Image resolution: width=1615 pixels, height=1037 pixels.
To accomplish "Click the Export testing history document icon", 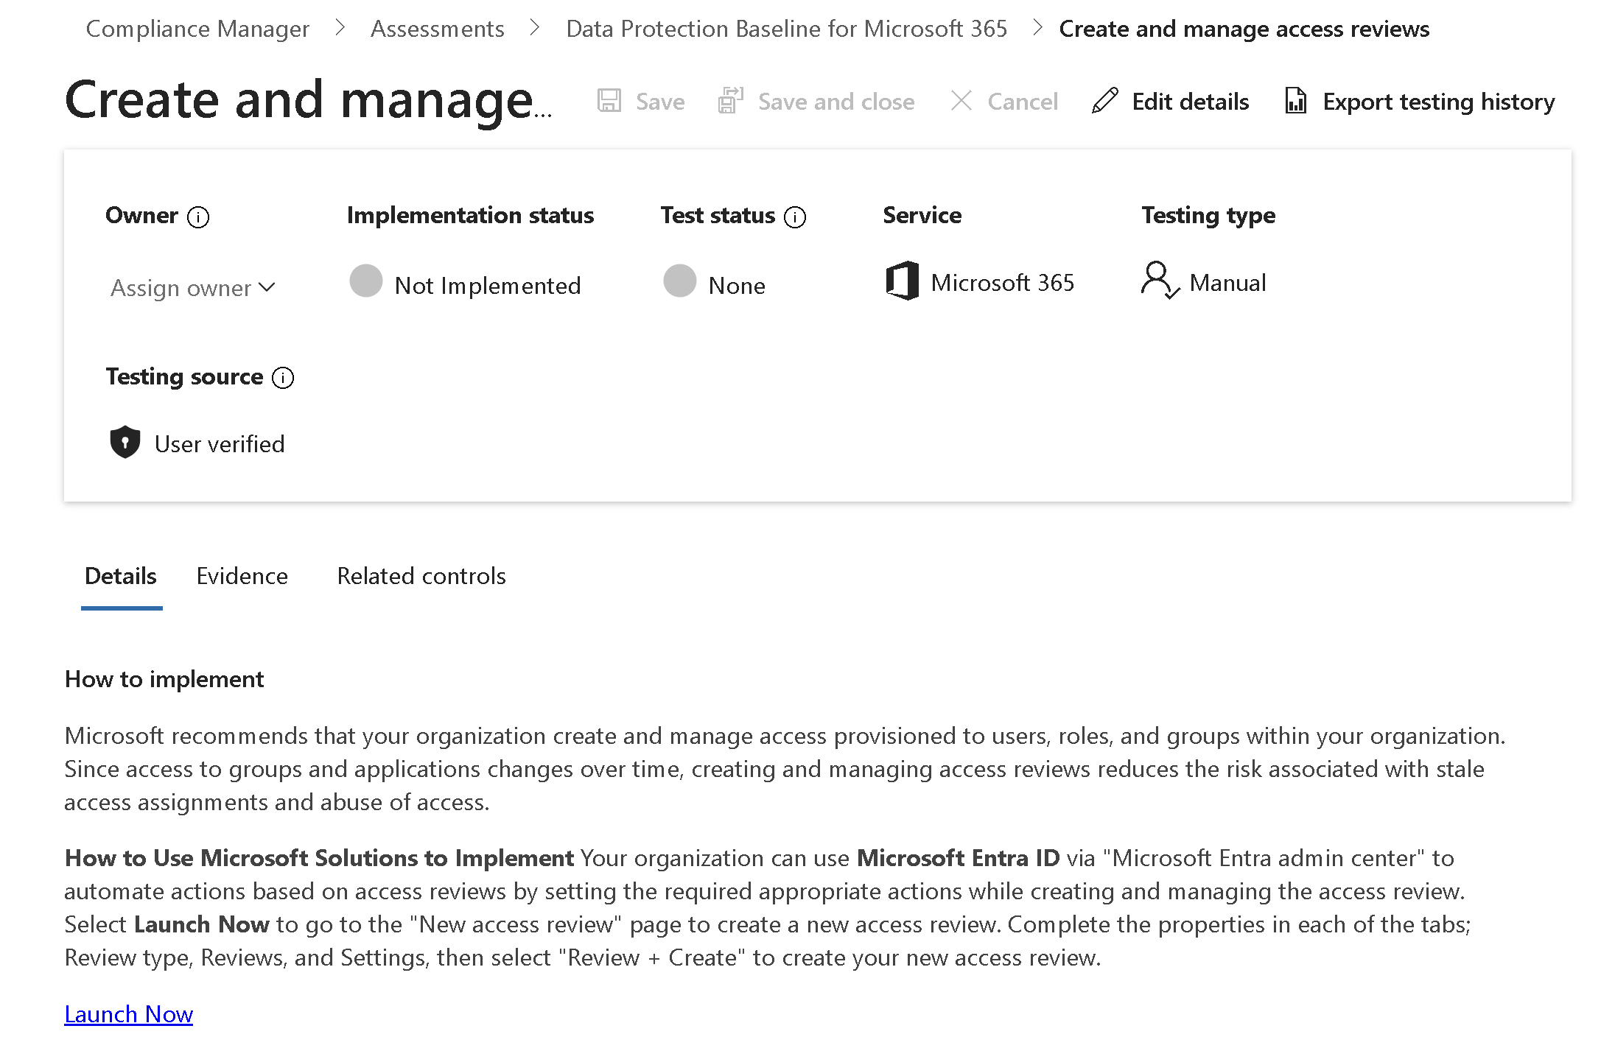I will 1296,101.
